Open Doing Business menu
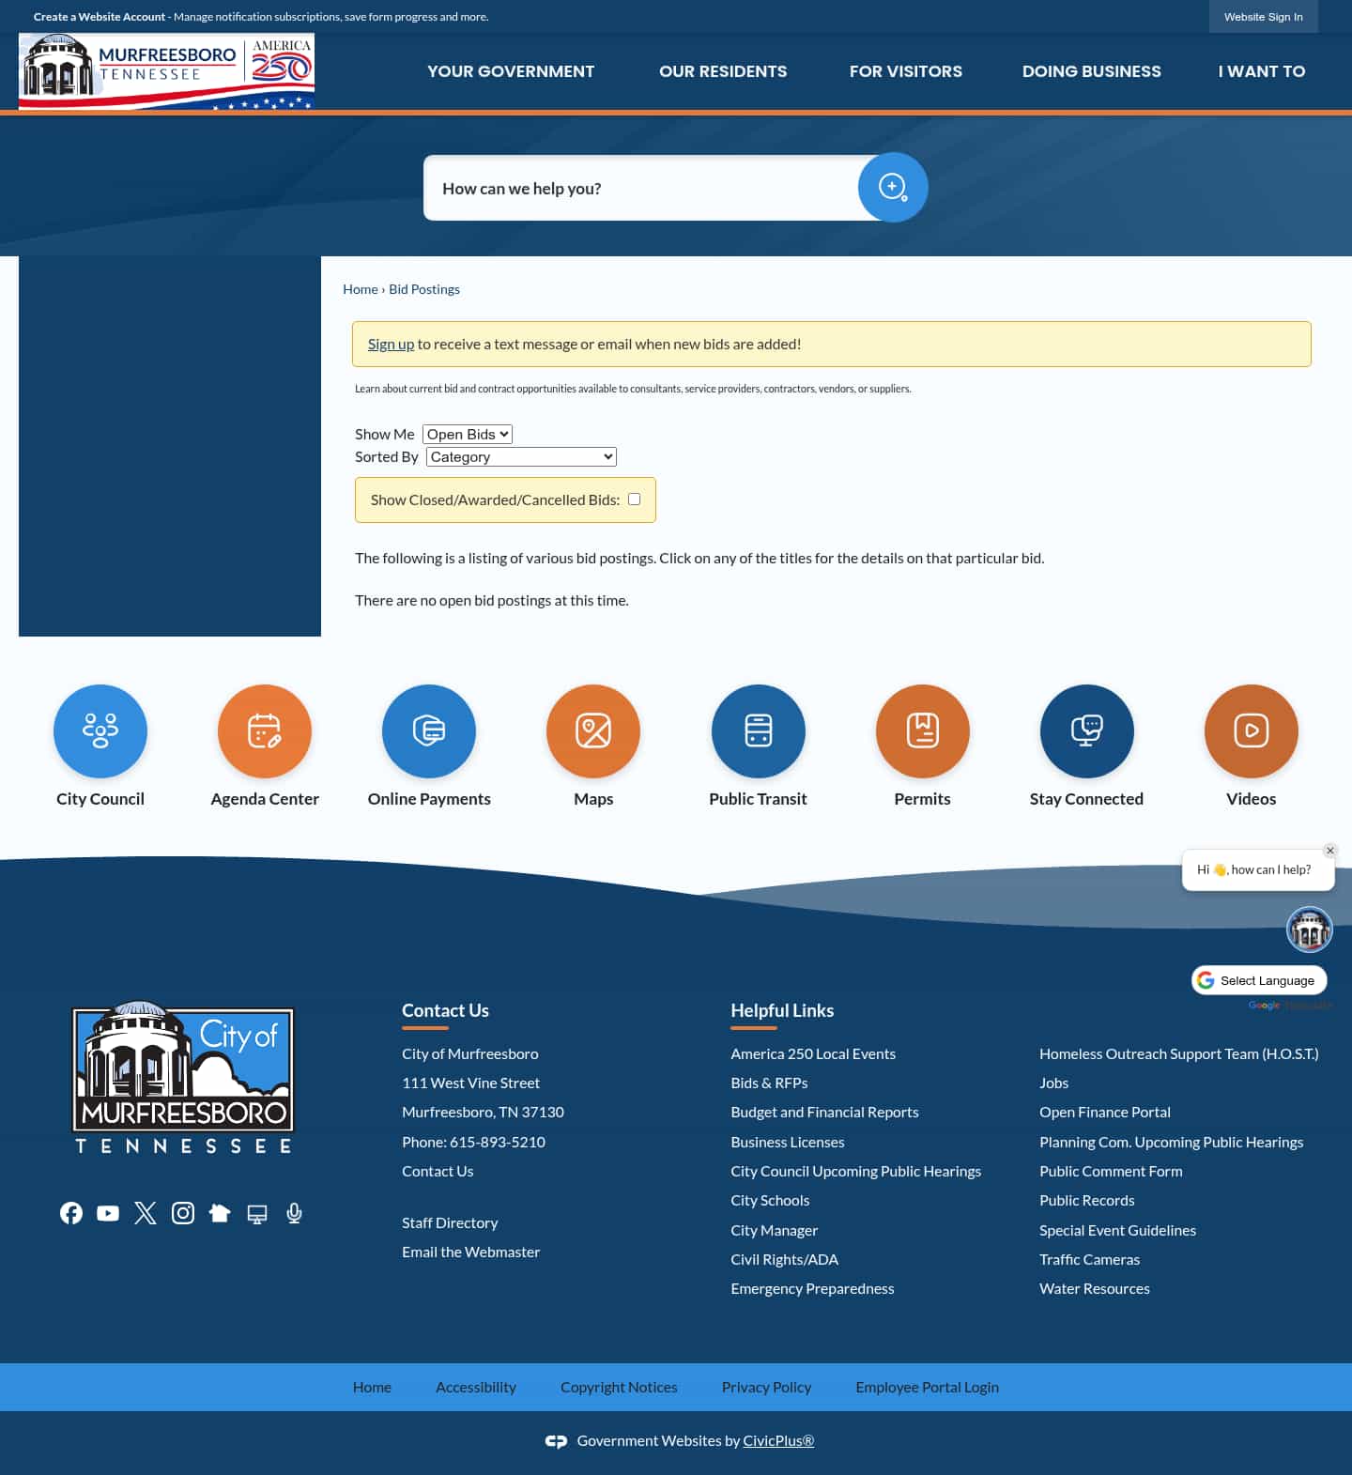Image resolution: width=1352 pixels, height=1475 pixels. click(x=1092, y=71)
